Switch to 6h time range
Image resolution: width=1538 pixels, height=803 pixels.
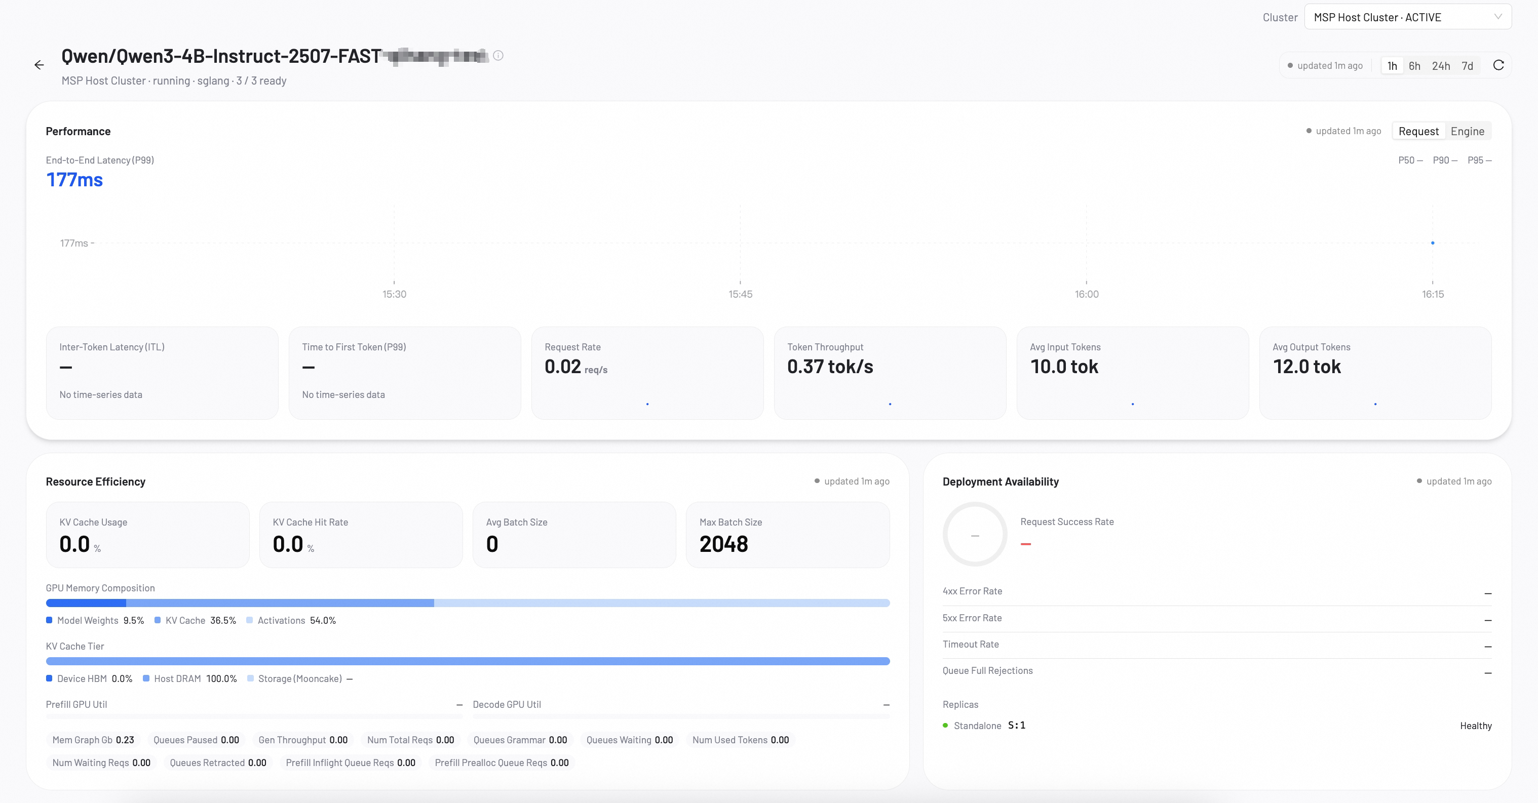point(1414,66)
